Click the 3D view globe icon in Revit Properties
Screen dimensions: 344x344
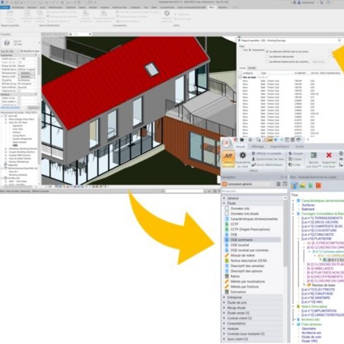pyautogui.click(x=7, y=43)
